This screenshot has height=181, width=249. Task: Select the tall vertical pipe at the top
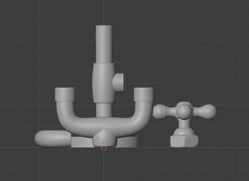(104, 44)
